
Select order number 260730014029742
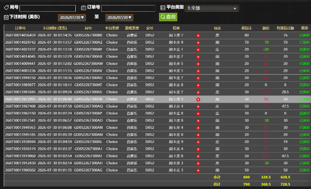pos(20,42)
